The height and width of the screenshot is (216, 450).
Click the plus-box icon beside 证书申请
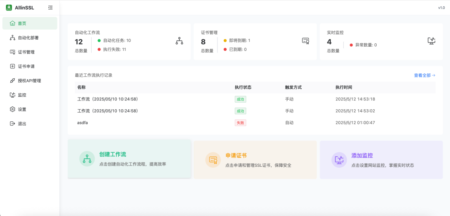[12, 66]
